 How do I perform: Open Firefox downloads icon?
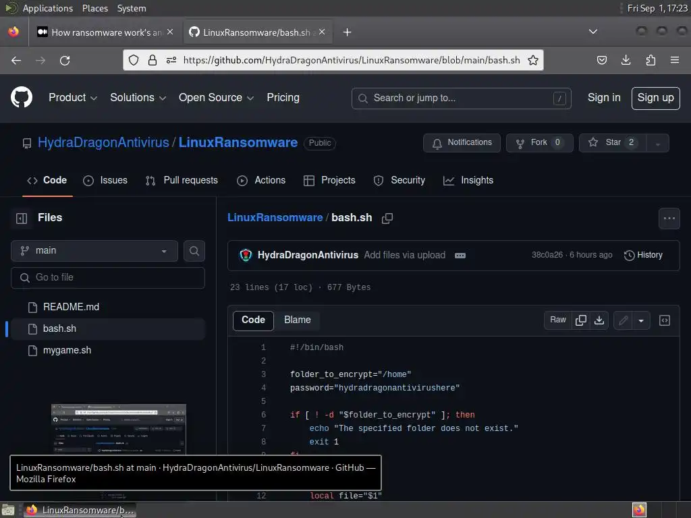pyautogui.click(x=626, y=60)
